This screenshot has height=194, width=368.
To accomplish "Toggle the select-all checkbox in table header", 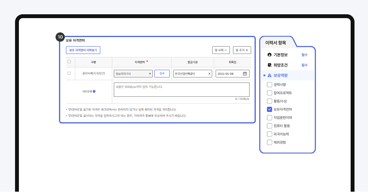I will point(69,62).
